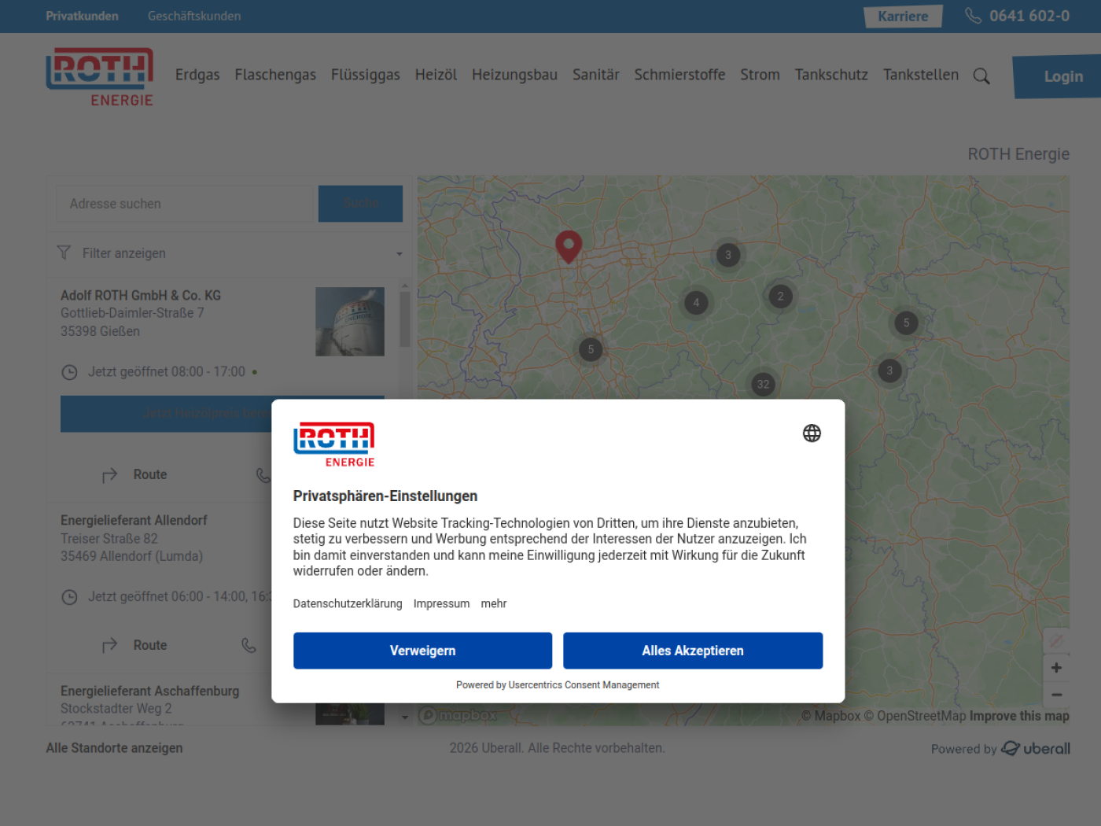Click the route arrow icon for Allendorf
The image size is (1101, 826).
[x=109, y=646]
